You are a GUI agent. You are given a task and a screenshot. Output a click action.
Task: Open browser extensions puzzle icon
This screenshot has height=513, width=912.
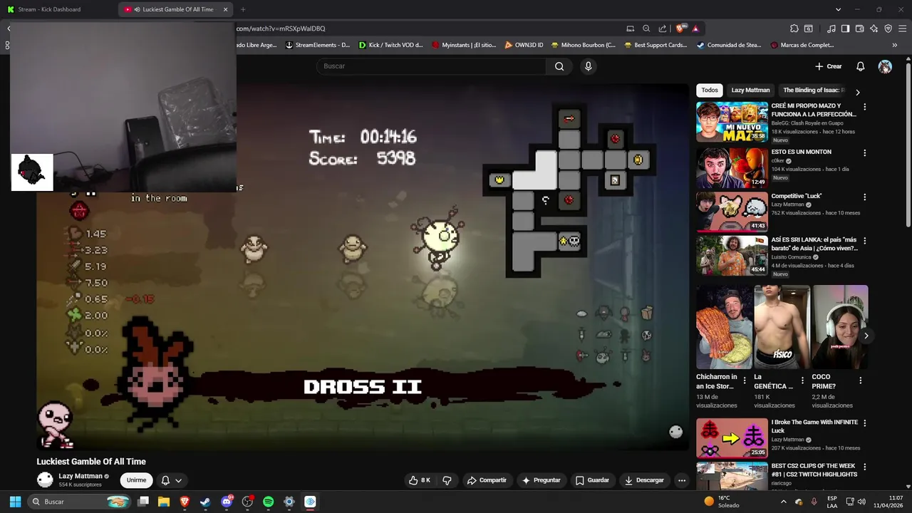coord(794,28)
